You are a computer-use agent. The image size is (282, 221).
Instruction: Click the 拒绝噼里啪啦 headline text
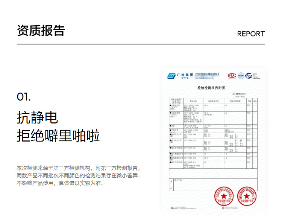[x=58, y=136]
